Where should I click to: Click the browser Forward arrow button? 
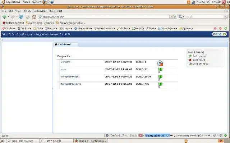pyautogui.click(x=13, y=17)
